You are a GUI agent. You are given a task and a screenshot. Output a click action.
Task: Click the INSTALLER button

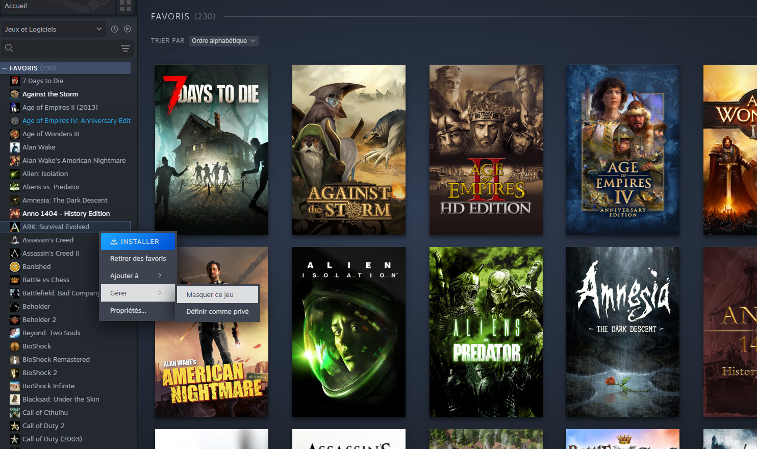click(138, 241)
